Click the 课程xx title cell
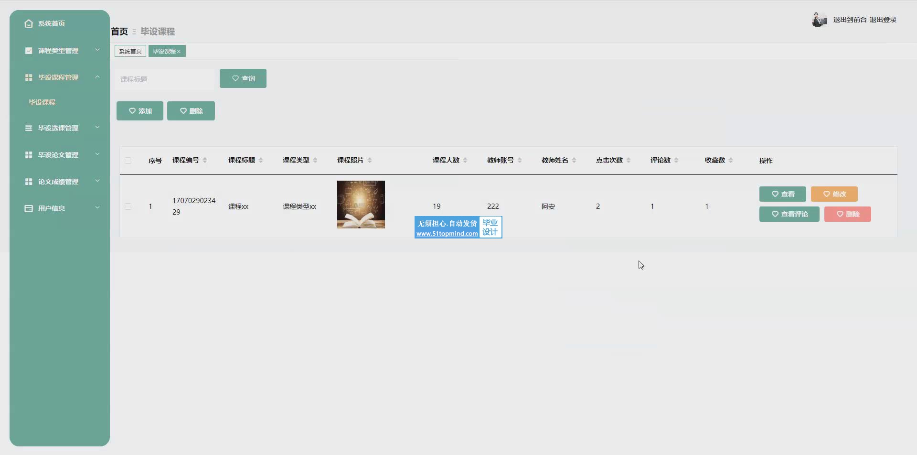The width and height of the screenshot is (917, 455). coord(238,206)
